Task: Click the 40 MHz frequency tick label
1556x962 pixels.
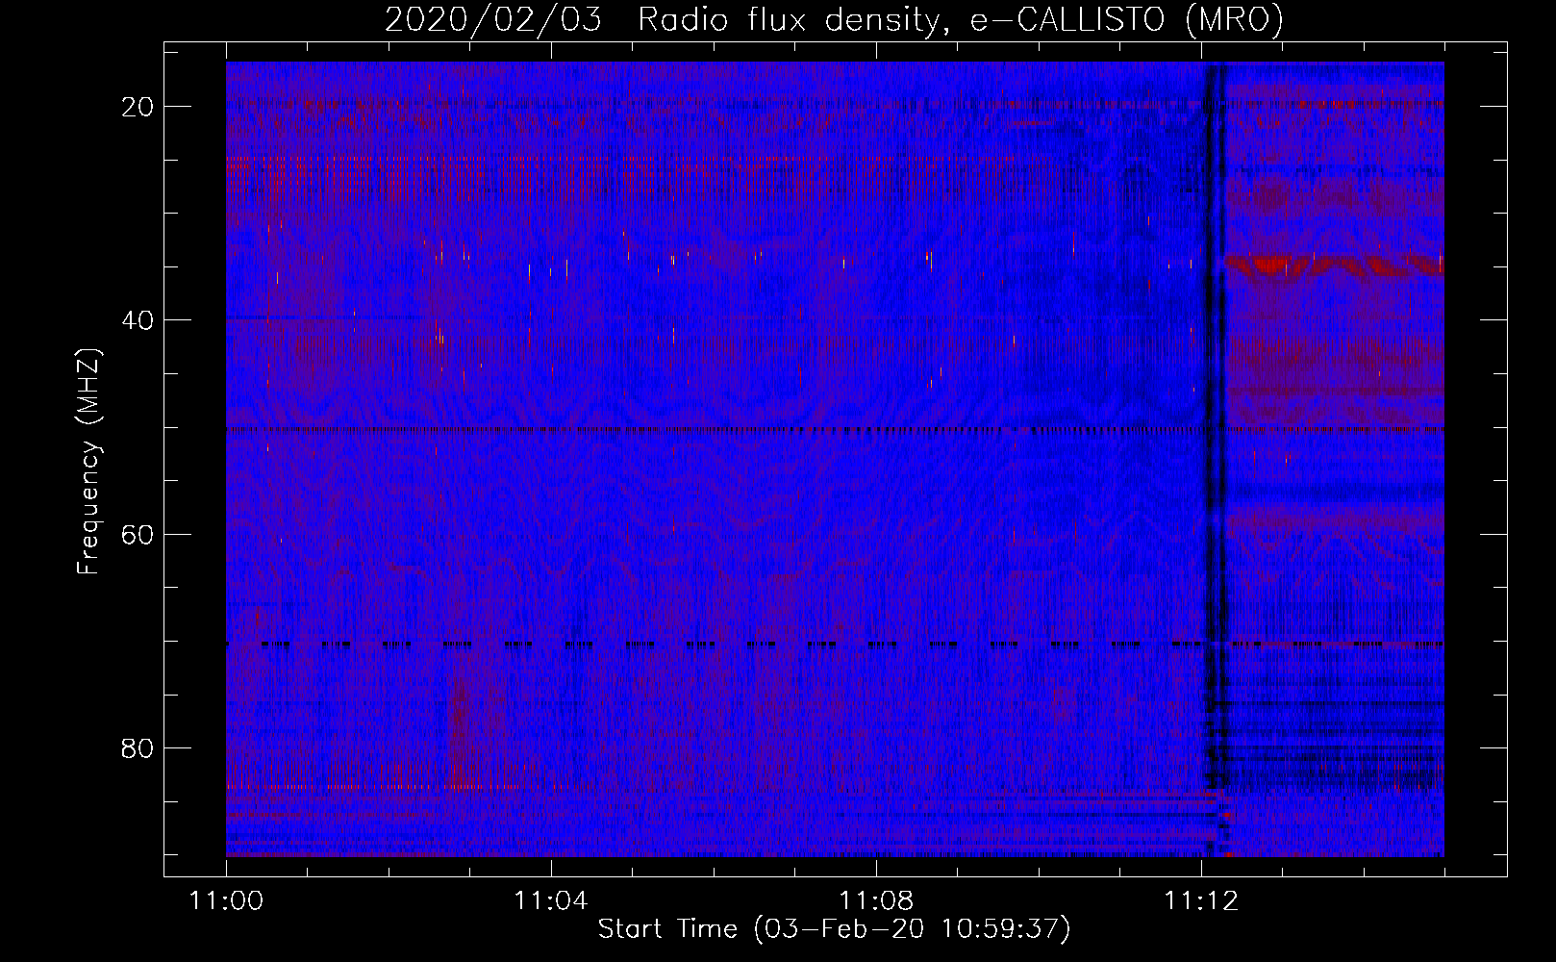Action: click(138, 320)
